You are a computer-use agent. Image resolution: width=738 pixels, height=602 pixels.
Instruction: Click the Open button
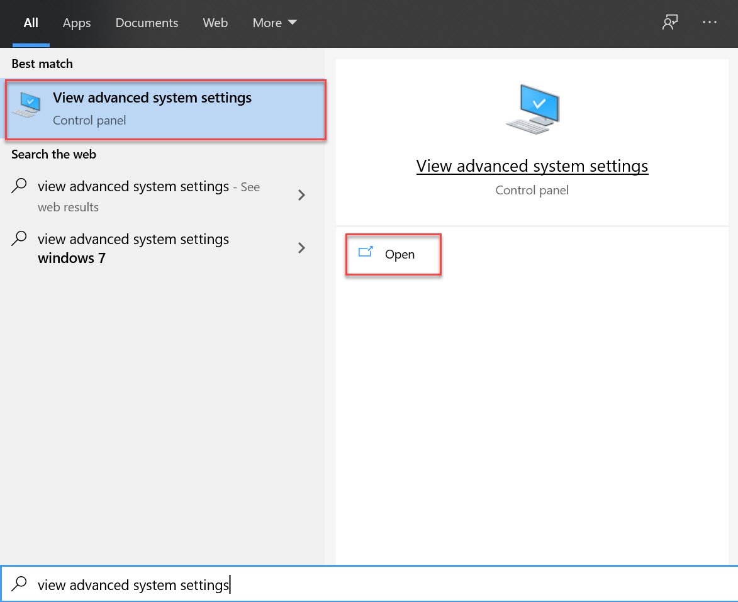click(393, 254)
